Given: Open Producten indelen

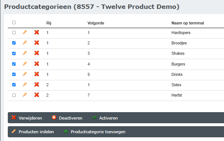Looking at the screenshot, I should pos(33,132).
